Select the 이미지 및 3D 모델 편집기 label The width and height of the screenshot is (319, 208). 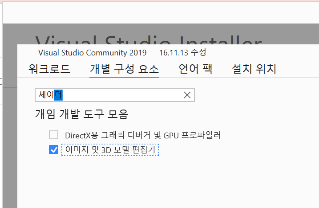[110, 150]
